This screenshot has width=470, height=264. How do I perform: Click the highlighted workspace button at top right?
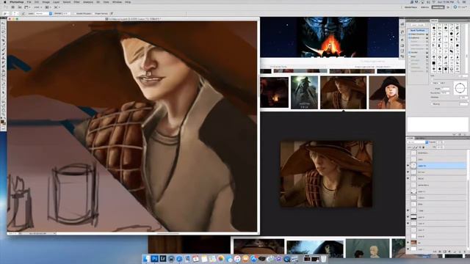point(438,7)
